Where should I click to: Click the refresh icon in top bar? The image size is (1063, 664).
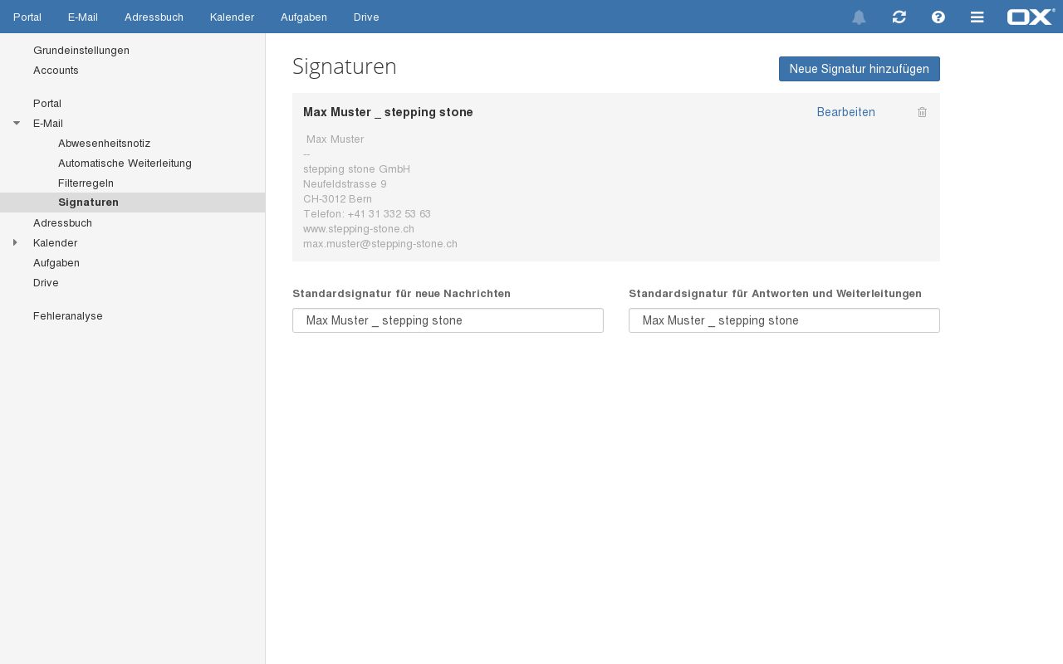pyautogui.click(x=899, y=17)
